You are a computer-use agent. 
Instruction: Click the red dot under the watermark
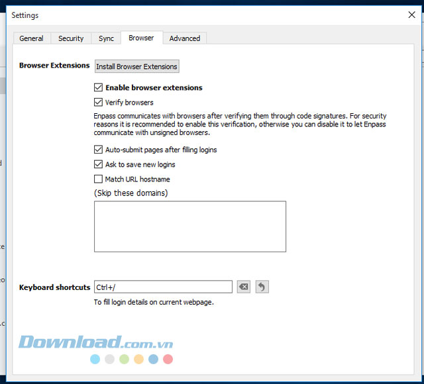(x=168, y=360)
